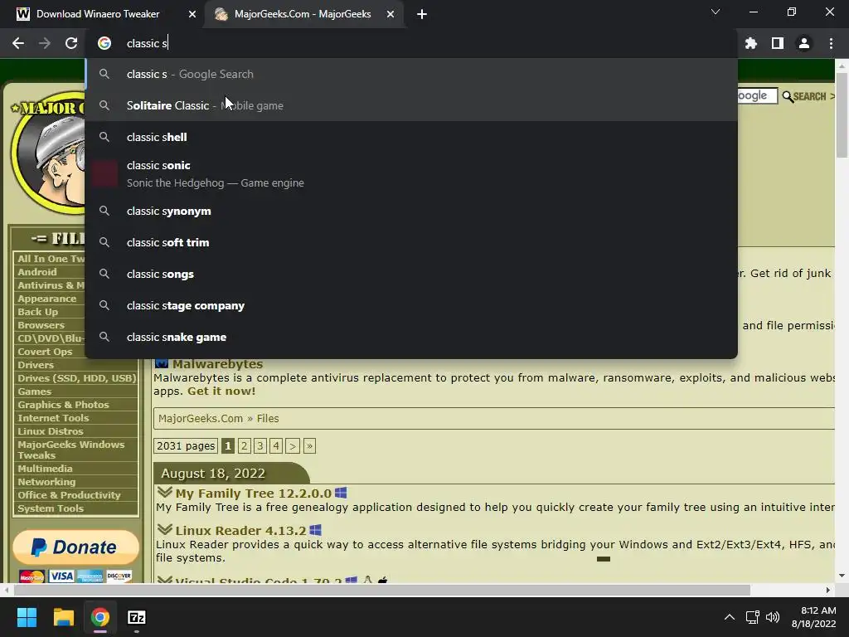Open My Family Tree 12.2.0.0 link

[x=254, y=494]
